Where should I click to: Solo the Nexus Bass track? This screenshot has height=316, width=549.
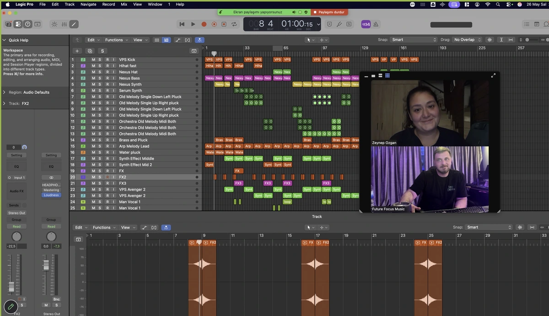coord(100,78)
